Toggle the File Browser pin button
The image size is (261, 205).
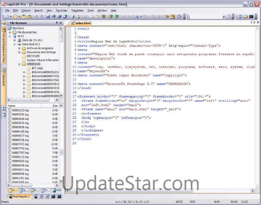57,23
